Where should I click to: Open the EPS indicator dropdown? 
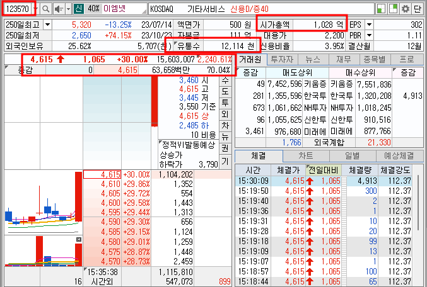coord(369,25)
